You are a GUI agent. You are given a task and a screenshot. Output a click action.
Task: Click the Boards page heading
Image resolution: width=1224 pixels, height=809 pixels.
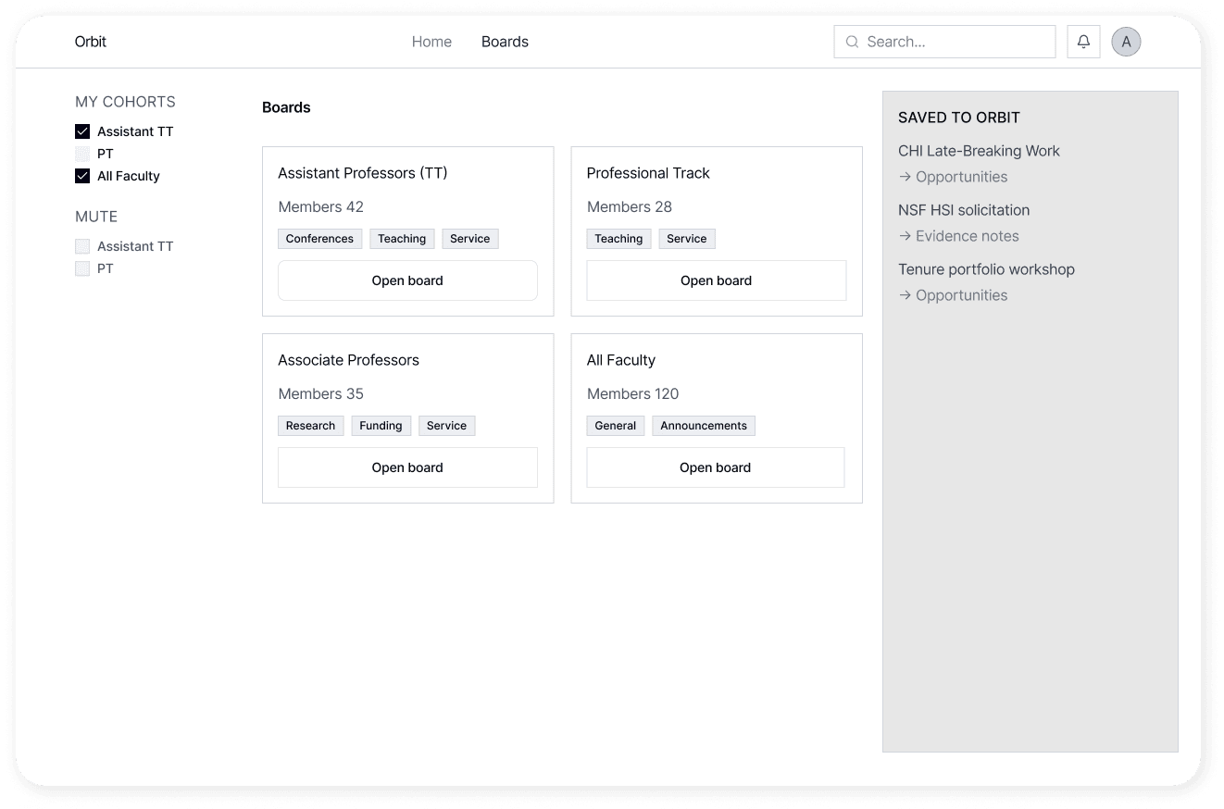click(x=286, y=107)
